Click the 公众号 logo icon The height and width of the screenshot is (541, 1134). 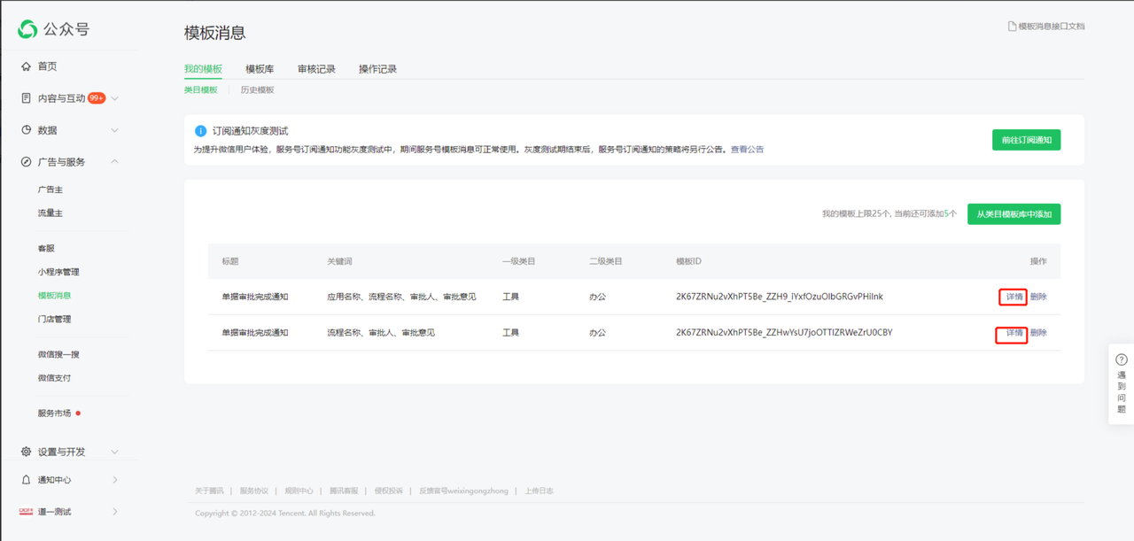coord(27,29)
